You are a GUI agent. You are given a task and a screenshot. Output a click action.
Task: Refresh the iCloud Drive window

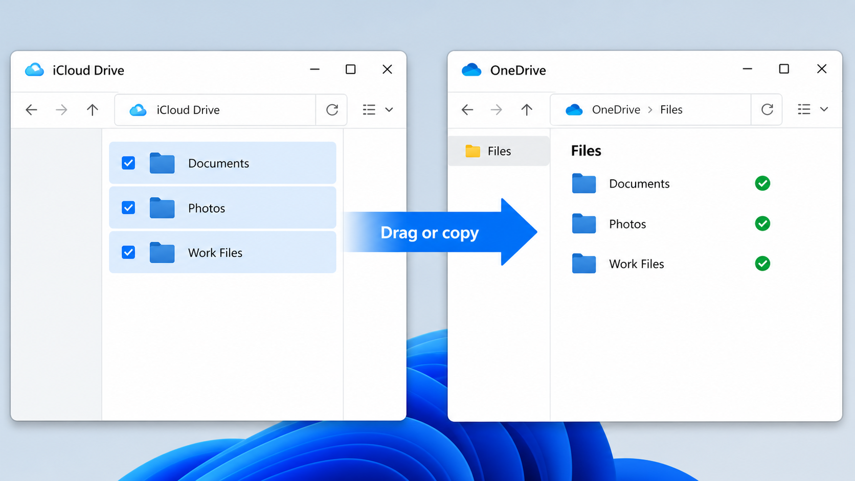tap(332, 109)
